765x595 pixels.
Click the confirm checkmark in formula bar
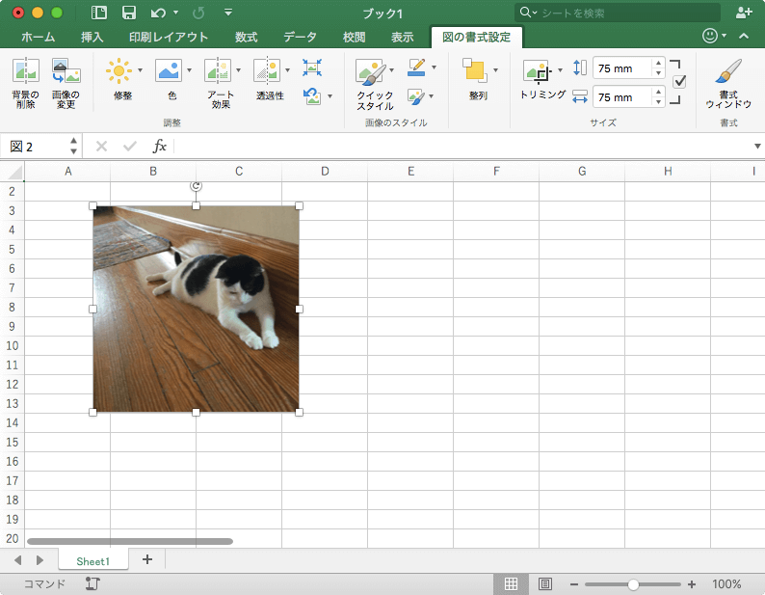[x=130, y=146]
